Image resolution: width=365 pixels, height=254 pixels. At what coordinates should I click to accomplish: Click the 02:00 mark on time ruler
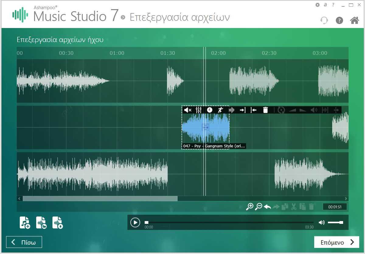[x=218, y=53]
